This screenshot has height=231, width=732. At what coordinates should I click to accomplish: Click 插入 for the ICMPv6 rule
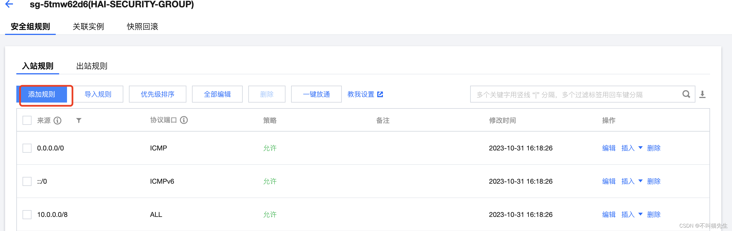628,181
